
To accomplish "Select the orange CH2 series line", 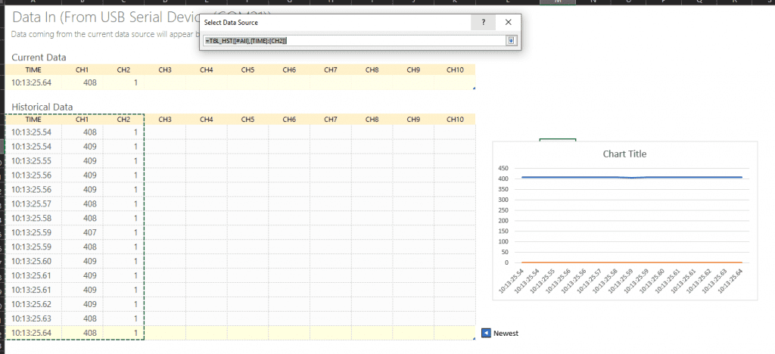I will tap(632, 262).
